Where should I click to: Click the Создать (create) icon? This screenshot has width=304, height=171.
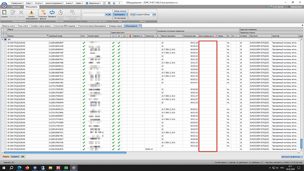[x=4, y=13]
